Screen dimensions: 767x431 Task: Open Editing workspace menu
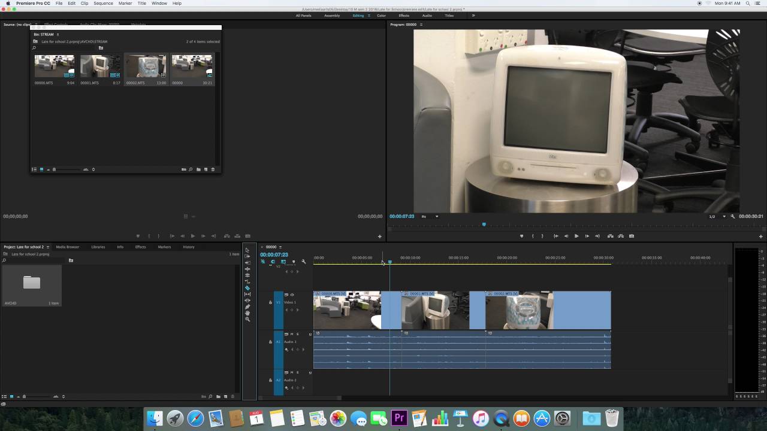369,16
